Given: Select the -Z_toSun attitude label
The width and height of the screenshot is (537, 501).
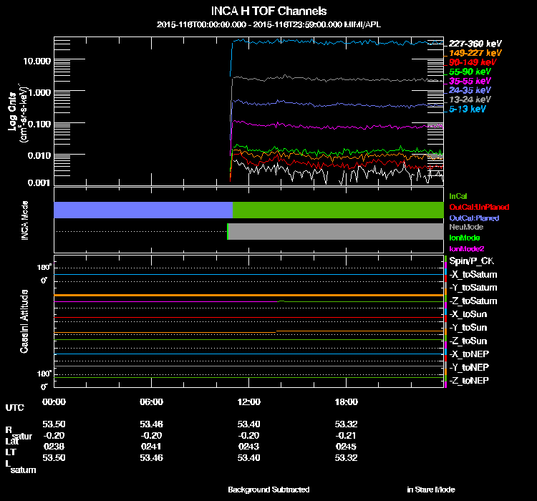Looking at the screenshot, I should [x=468, y=341].
